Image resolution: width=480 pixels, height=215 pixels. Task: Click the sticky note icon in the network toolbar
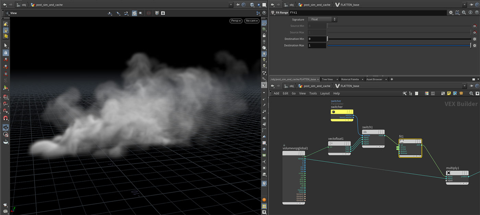449,93
